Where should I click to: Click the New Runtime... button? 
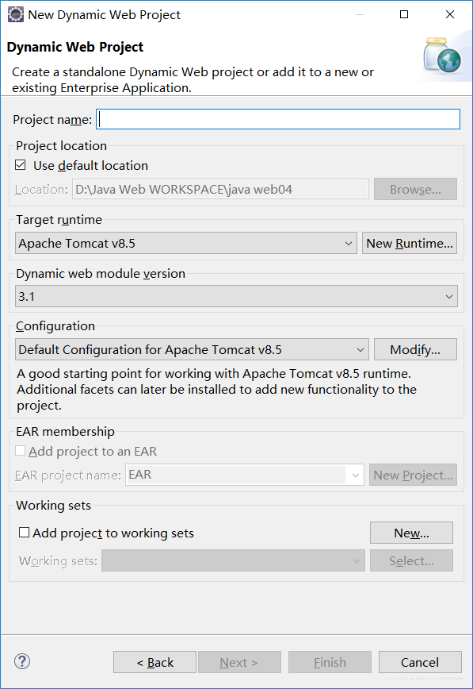(410, 243)
